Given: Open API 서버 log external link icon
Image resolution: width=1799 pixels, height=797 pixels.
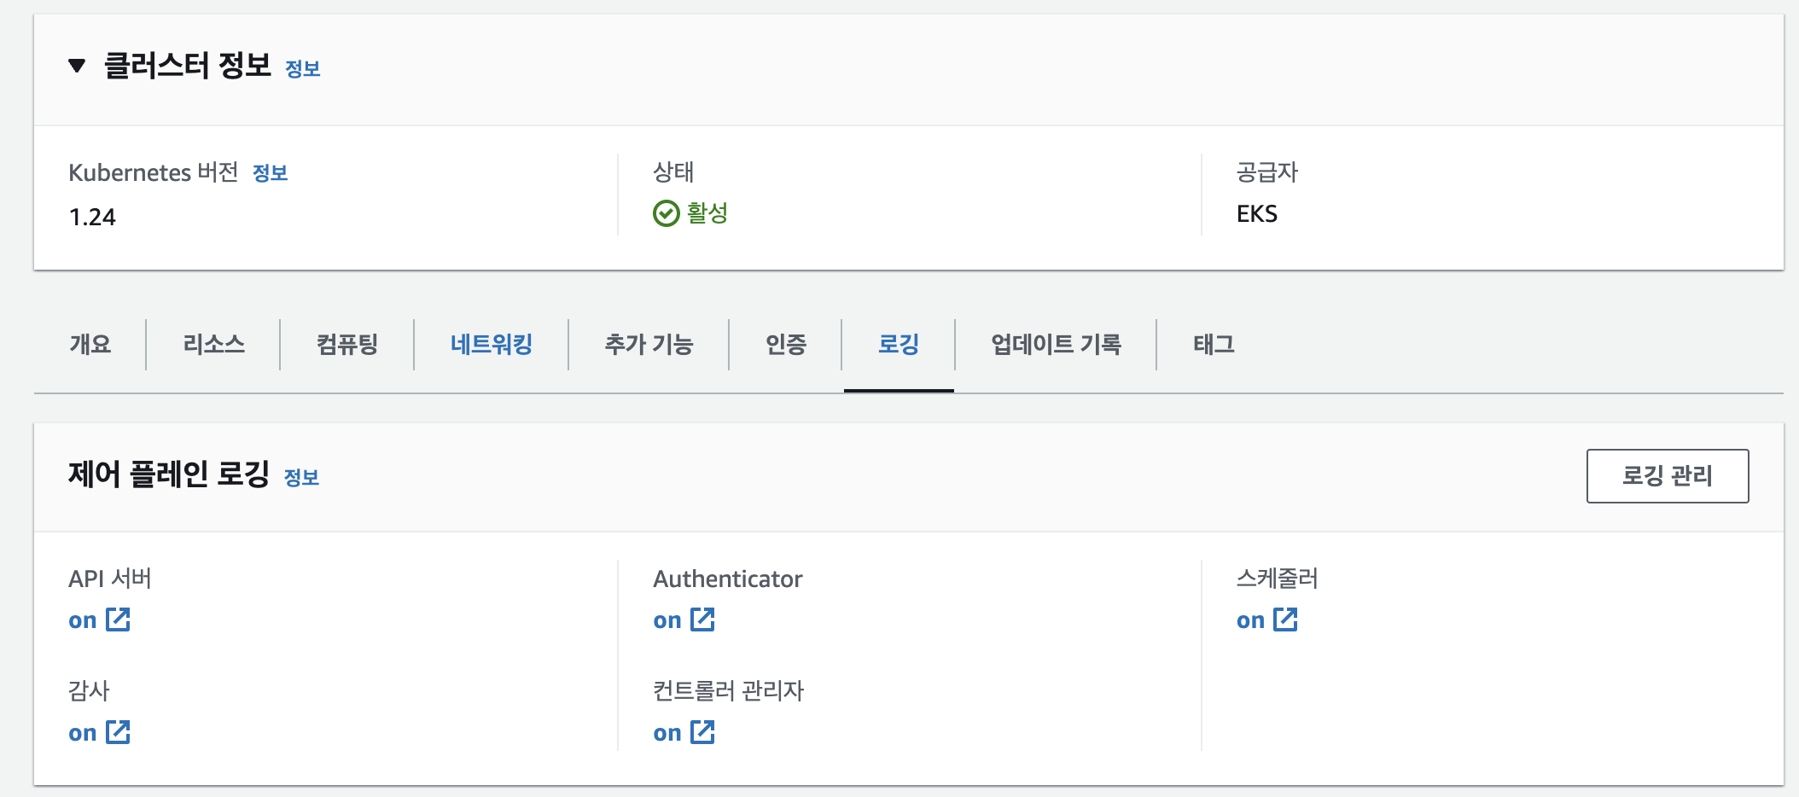Looking at the screenshot, I should [118, 620].
